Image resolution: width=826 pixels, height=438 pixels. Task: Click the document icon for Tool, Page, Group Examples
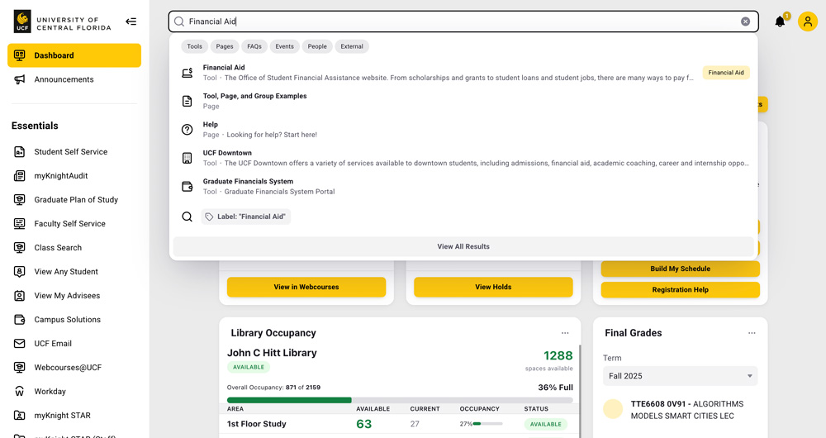click(x=187, y=101)
